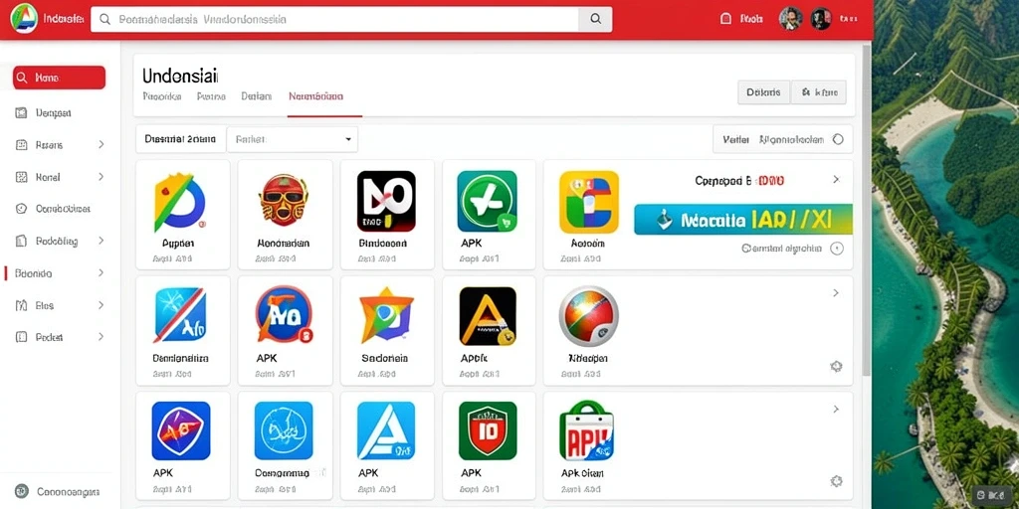Viewport: 1019px width, 509px height.
Task: Open the green app icon with red shield
Action: coord(488,430)
